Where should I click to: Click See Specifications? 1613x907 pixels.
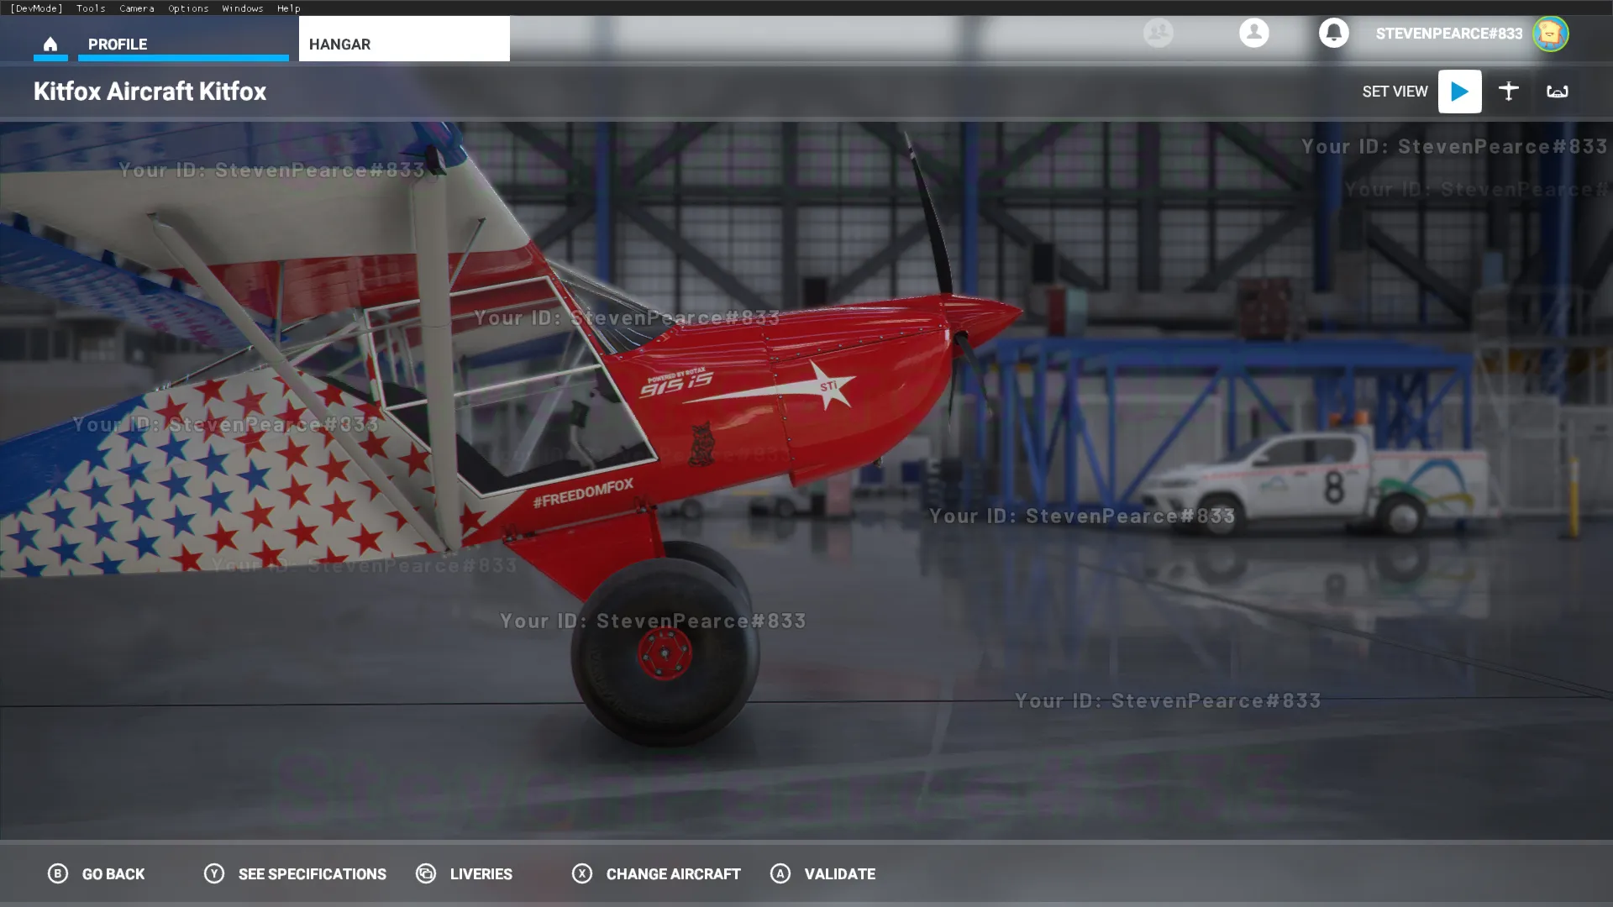pyautogui.click(x=296, y=873)
